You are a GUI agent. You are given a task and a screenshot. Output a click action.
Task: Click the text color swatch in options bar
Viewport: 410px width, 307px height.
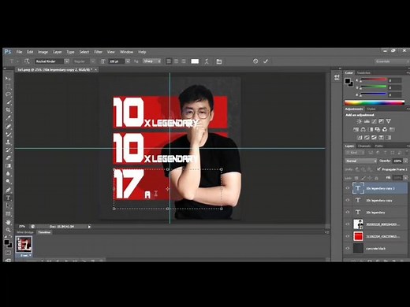[195, 61]
